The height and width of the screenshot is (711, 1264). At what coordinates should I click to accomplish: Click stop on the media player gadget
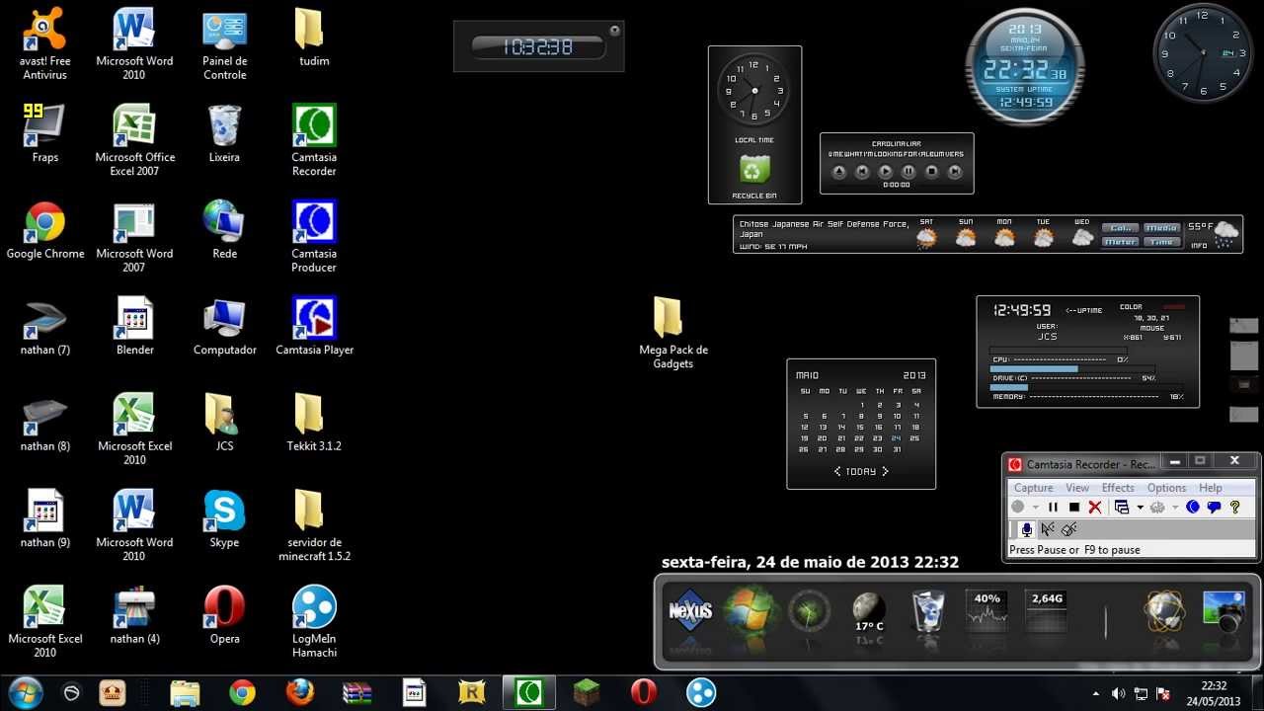pos(931,172)
